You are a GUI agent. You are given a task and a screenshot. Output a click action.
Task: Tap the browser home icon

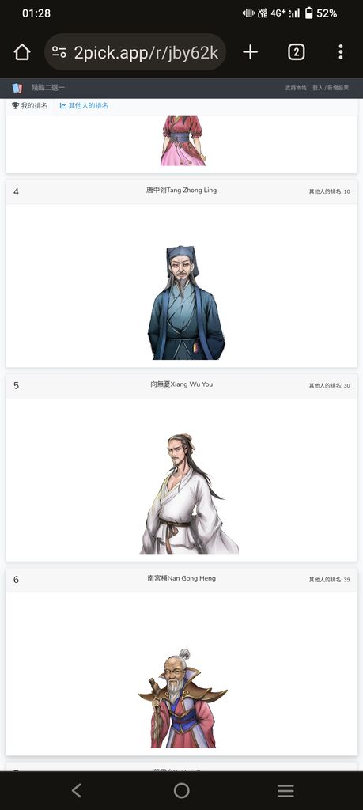coord(22,52)
